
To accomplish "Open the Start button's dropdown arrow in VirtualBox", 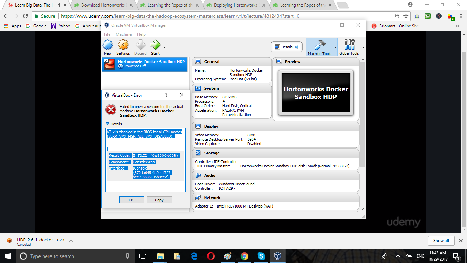I will [x=164, y=47].
